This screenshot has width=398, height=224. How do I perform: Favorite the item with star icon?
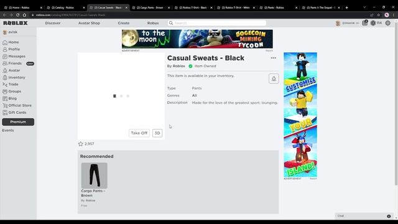coord(81,144)
